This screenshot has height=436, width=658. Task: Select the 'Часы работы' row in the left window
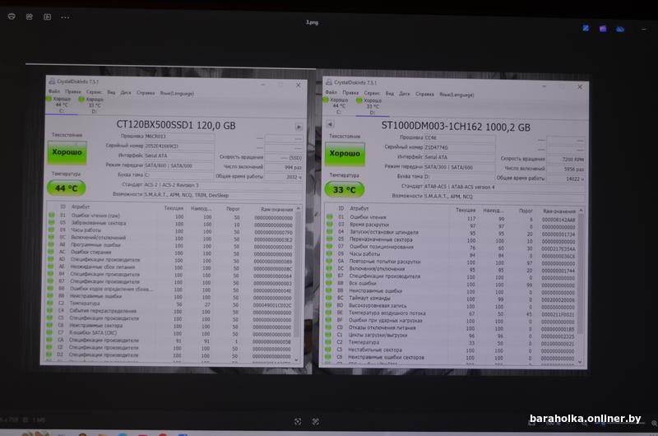pos(171,230)
